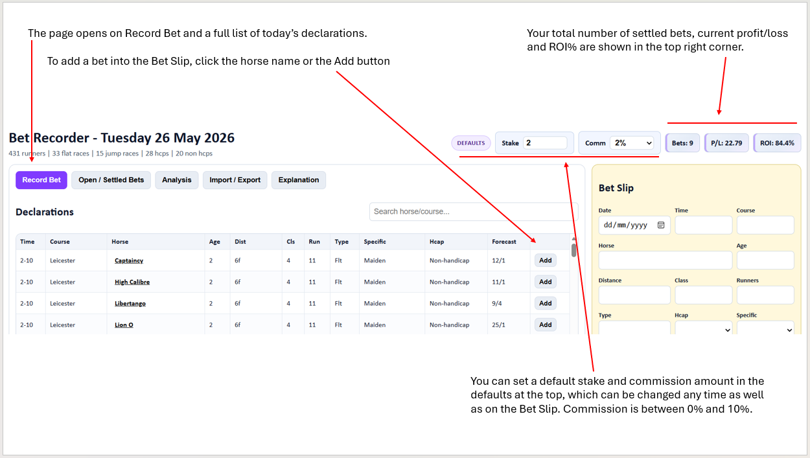810x458 pixels.
Task: Click the DEFAULTS pill button
Action: click(x=471, y=143)
